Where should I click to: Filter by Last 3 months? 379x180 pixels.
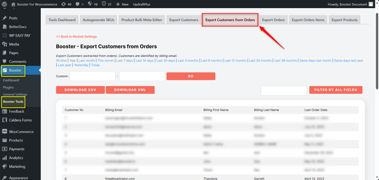(188, 61)
